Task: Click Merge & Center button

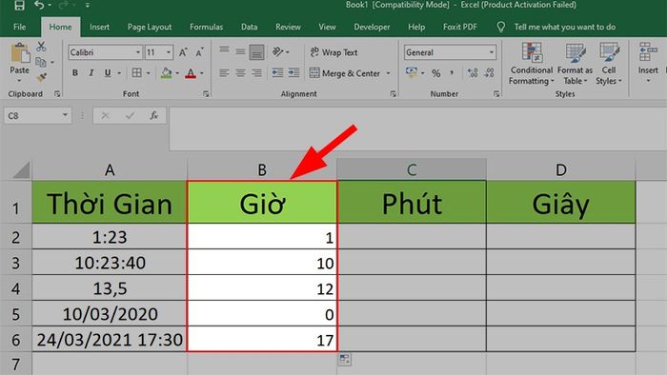Action: (345, 73)
